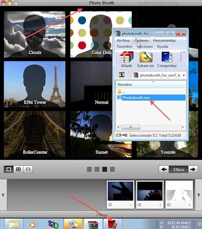Click the left scroll arrow in the WinRAR list

[118, 127]
